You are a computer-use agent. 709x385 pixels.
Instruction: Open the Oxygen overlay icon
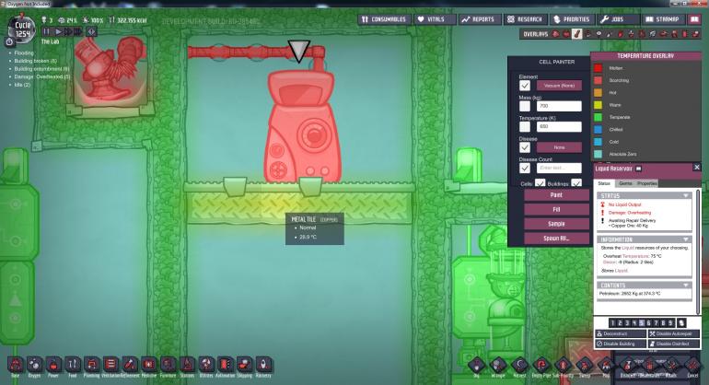point(555,34)
